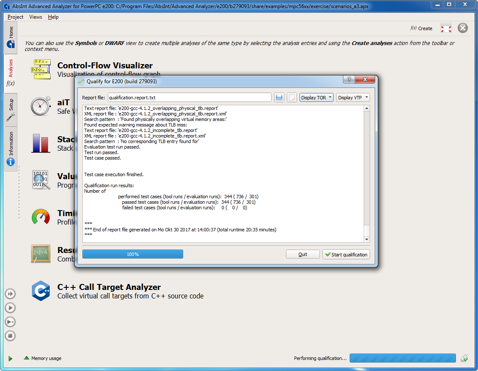478x371 pixels.
Task: Close the Qualify for E200 dialog
Action: pyautogui.click(x=365, y=79)
